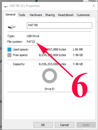Click the 'File system:' label

[x=15, y=42]
